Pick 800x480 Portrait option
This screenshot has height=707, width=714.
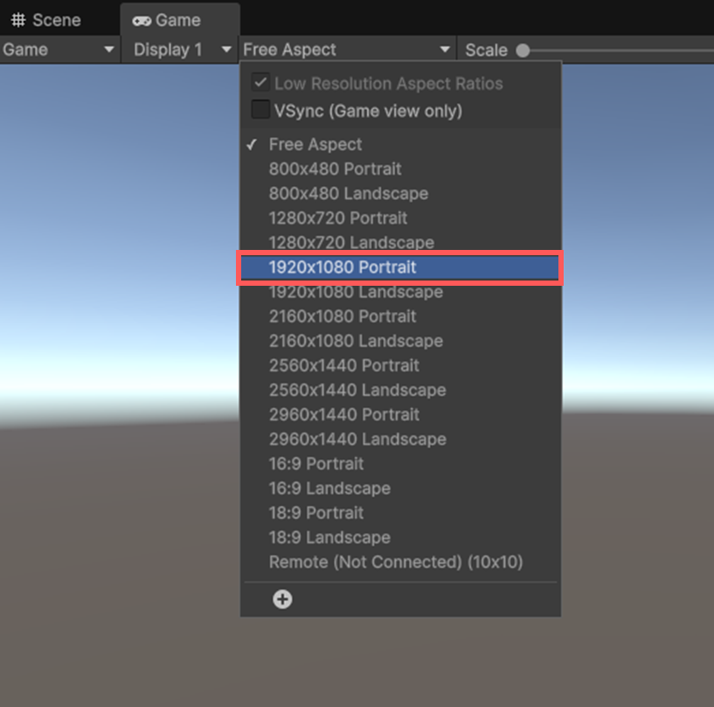pyautogui.click(x=335, y=169)
